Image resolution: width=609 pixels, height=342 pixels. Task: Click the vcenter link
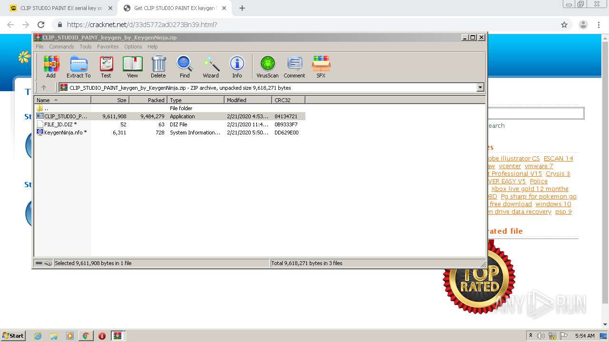(x=510, y=166)
